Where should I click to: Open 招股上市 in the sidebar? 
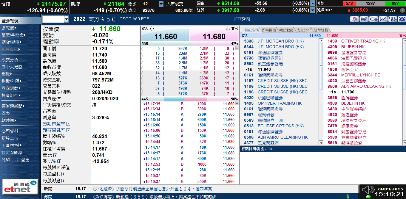coord(10,138)
